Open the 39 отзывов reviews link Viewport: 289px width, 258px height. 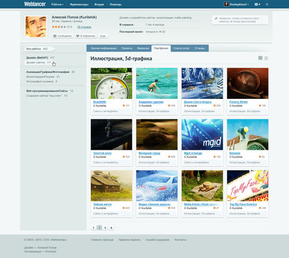(84, 27)
